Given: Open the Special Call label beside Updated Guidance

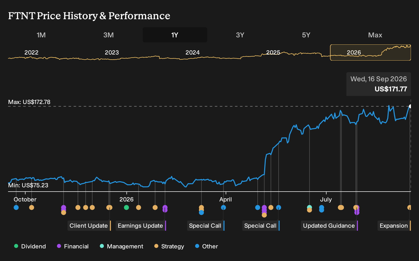Looking at the screenshot, I should point(261,226).
